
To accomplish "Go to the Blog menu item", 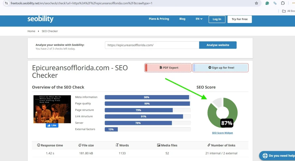I will [x=182, y=19].
